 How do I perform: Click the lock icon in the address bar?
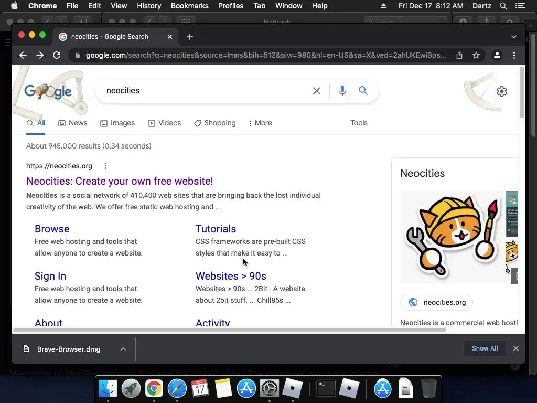(78, 55)
